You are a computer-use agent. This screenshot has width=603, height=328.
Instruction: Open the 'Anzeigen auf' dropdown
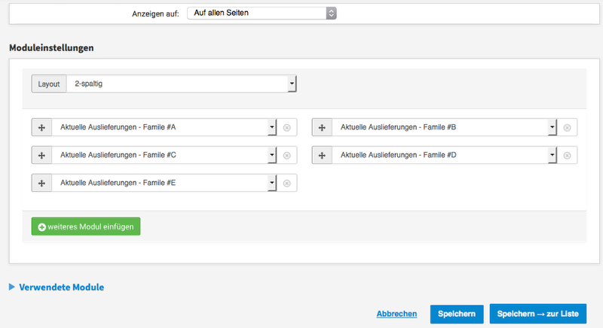(x=262, y=13)
